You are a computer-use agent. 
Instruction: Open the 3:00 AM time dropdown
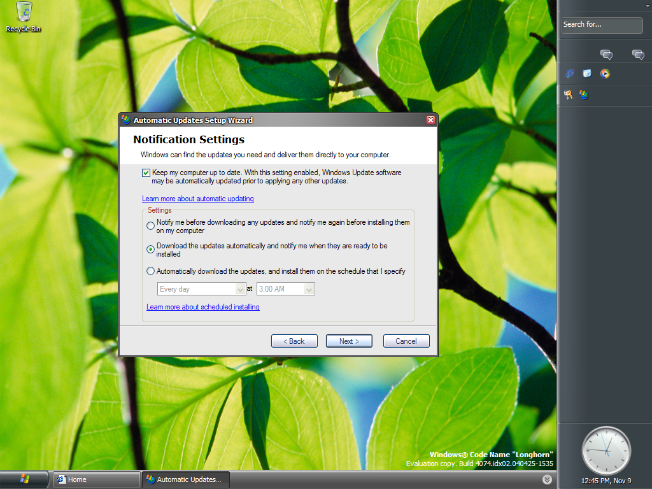(x=286, y=289)
